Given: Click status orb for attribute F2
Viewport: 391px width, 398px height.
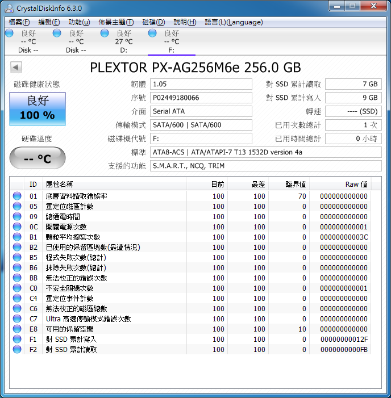Looking at the screenshot, I should (x=17, y=350).
